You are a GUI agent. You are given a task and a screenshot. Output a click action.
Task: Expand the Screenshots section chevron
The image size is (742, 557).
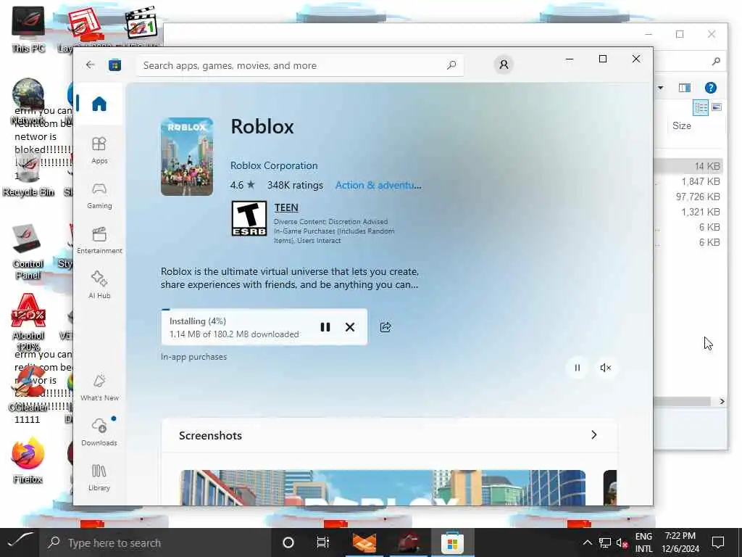(x=594, y=435)
